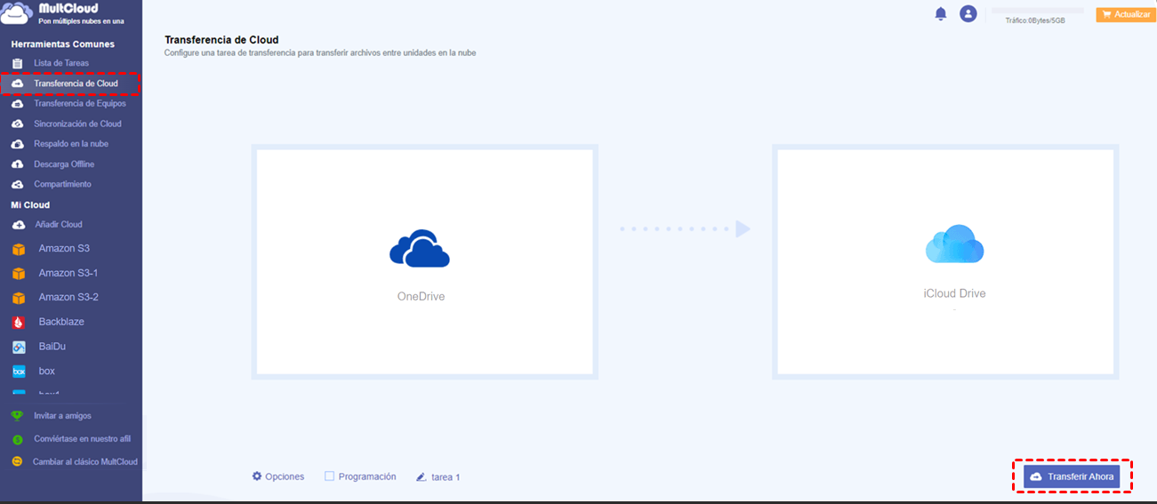The height and width of the screenshot is (504, 1157).
Task: Open Lista de Tareas clipboard icon
Action: 17,63
